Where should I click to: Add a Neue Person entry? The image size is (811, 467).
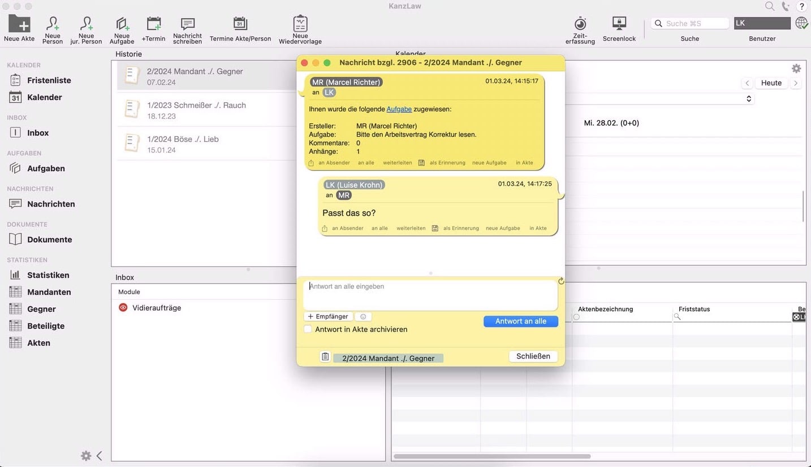click(53, 30)
